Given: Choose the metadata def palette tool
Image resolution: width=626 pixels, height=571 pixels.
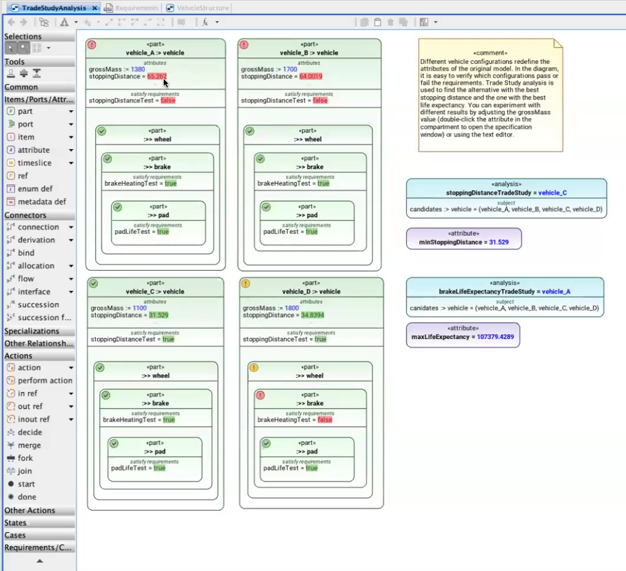Looking at the screenshot, I should pyautogui.click(x=41, y=201).
